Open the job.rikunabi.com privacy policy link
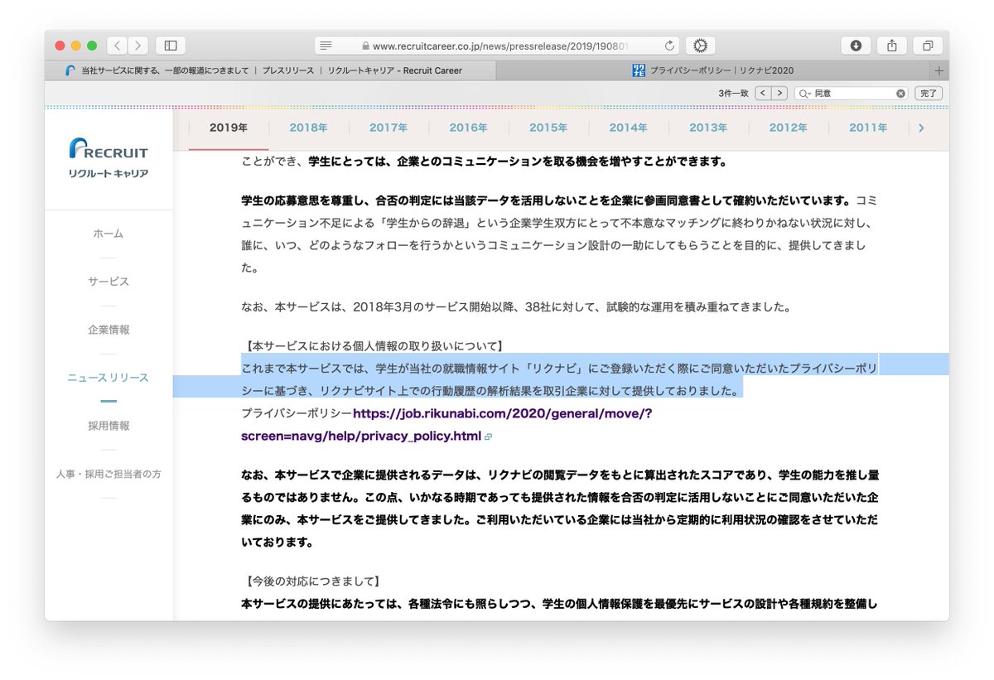The width and height of the screenshot is (994, 680). (x=446, y=424)
